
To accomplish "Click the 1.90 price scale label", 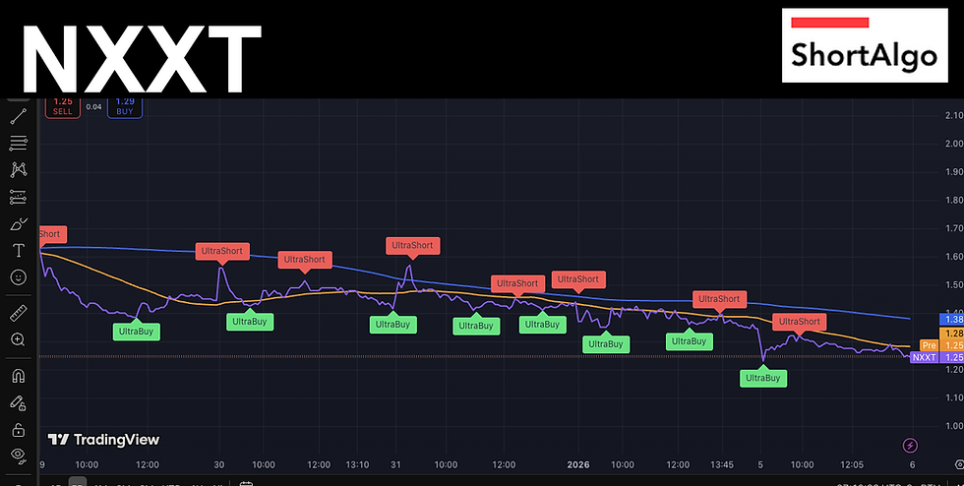I will click(954, 171).
